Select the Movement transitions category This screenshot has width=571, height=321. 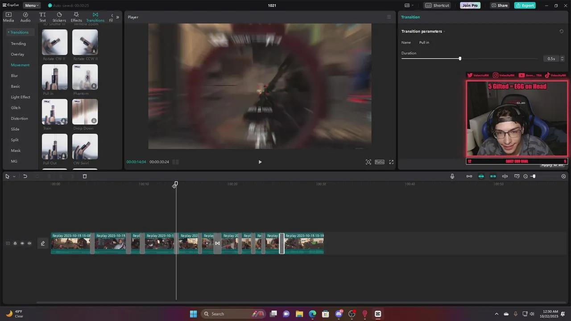[x=20, y=65]
